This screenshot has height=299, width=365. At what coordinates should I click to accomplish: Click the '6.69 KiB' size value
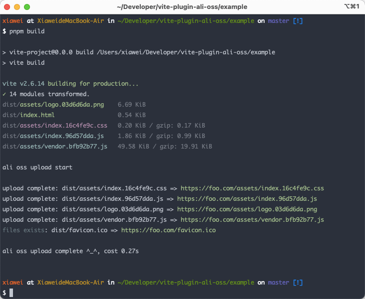pos(131,105)
